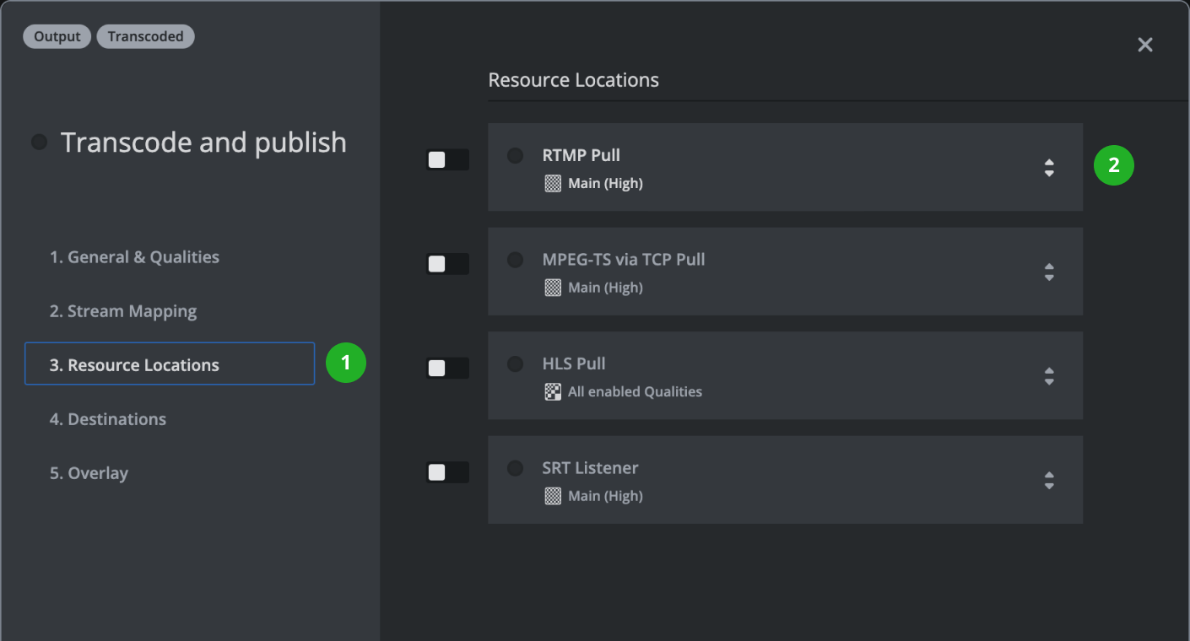
Task: Click the quality icon next to Main (High) under RTMP Pull
Action: click(x=553, y=183)
